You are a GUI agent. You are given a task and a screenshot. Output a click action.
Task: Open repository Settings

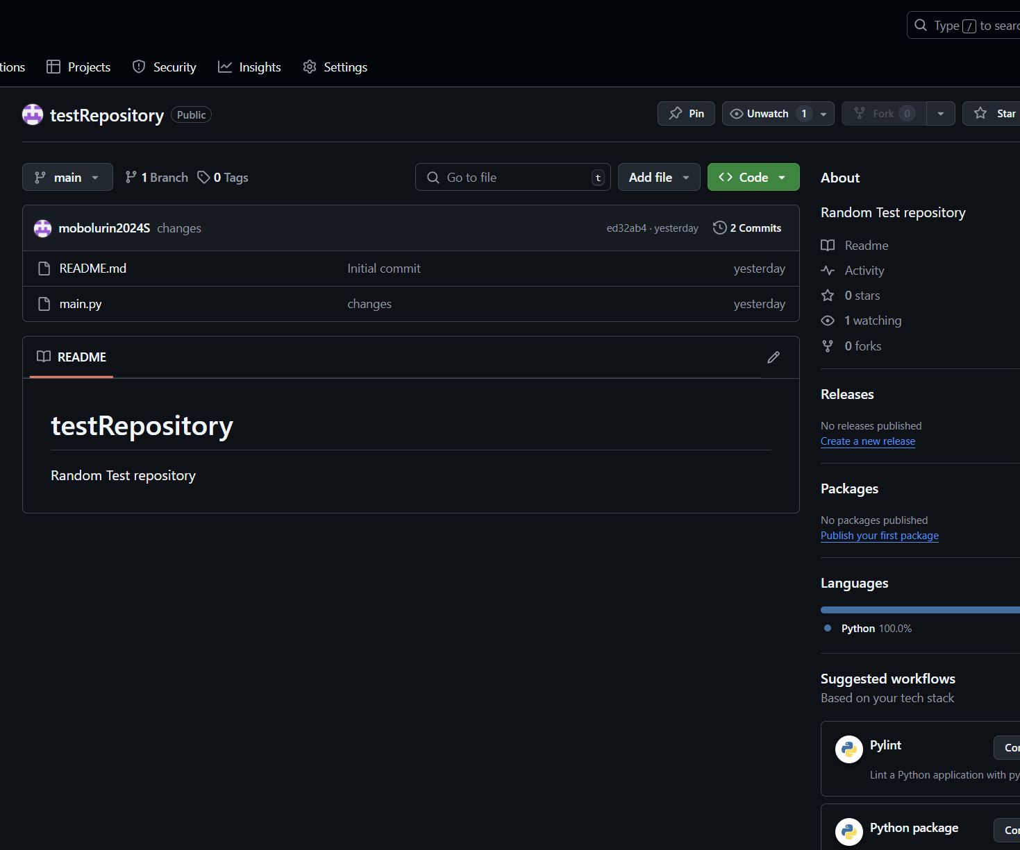tap(335, 67)
